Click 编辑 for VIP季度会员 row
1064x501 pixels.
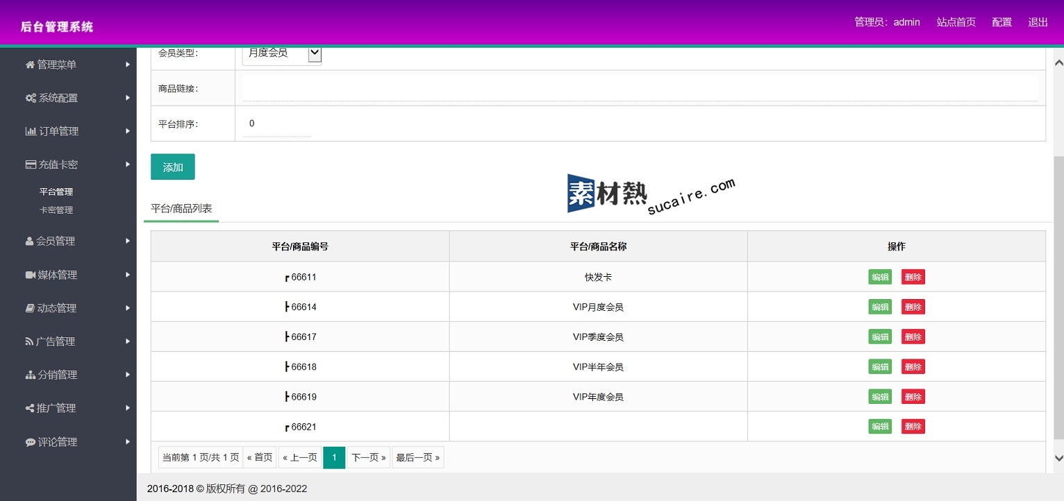880,337
